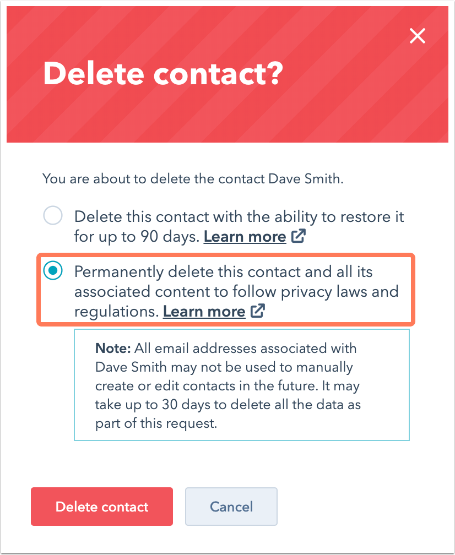
Task: Open Learn more about restoring deleted contacts
Action: 245,236
